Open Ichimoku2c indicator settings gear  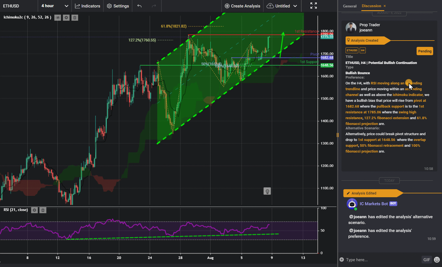(66, 18)
